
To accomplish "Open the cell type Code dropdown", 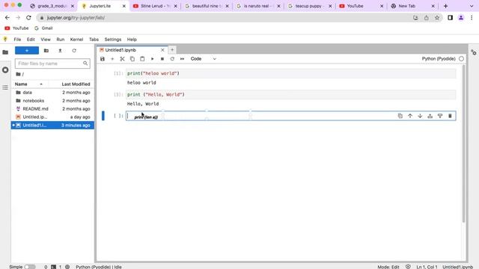I will [203, 59].
